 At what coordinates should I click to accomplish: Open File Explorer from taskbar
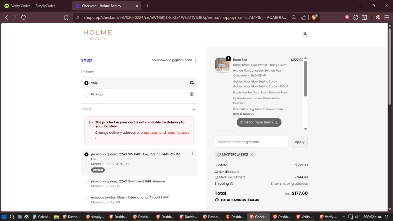point(56,217)
